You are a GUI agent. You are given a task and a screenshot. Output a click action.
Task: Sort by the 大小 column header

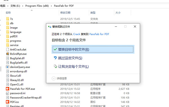click(x=118, y=13)
